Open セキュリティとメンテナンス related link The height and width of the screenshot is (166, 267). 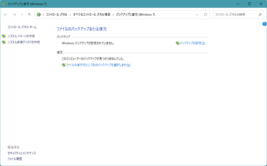[x=22, y=153]
